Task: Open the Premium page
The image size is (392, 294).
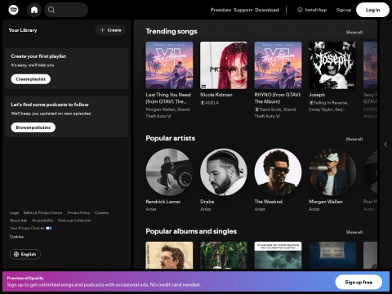Action: click(x=220, y=10)
